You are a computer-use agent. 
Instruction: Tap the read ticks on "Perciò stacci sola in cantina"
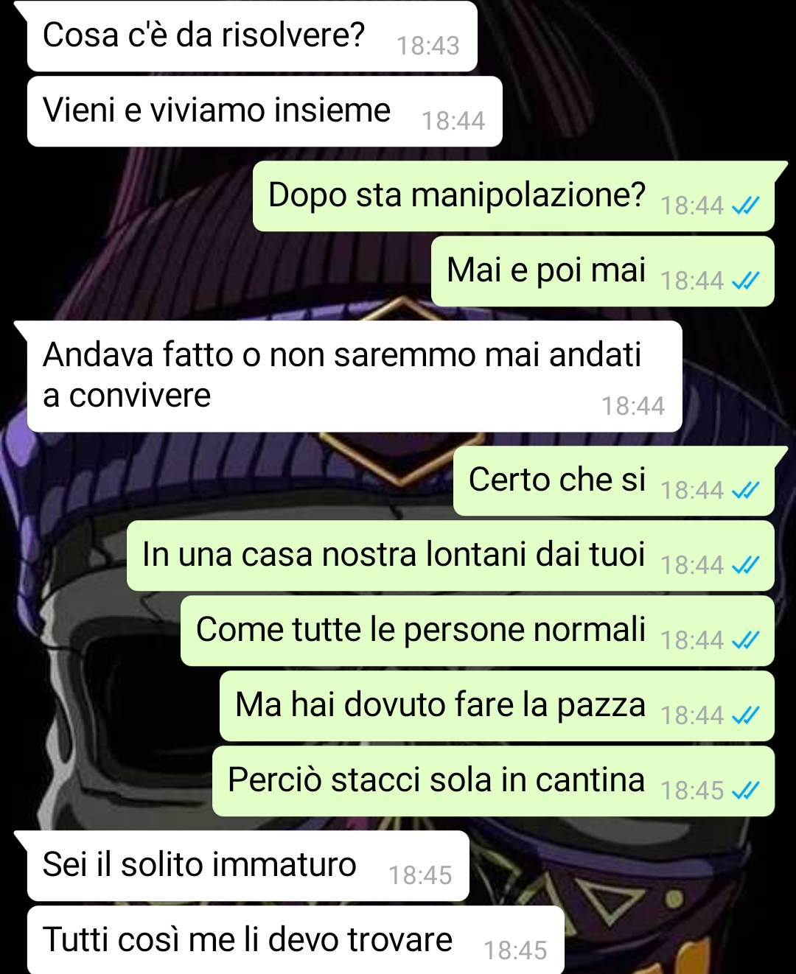click(x=745, y=791)
